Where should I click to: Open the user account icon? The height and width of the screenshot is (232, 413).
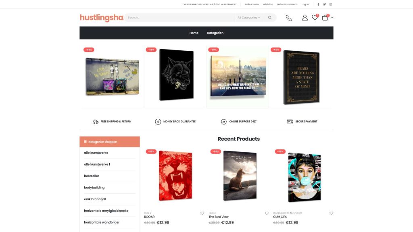click(x=305, y=18)
